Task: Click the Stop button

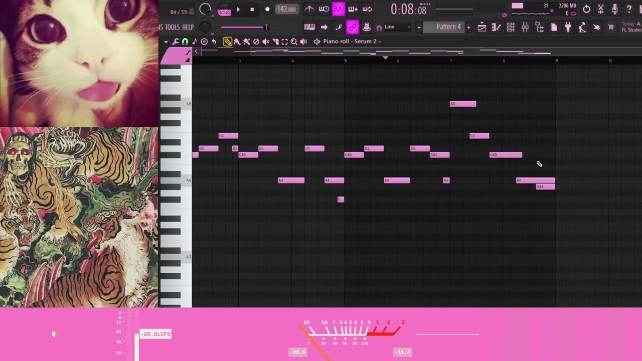Action: pos(252,9)
